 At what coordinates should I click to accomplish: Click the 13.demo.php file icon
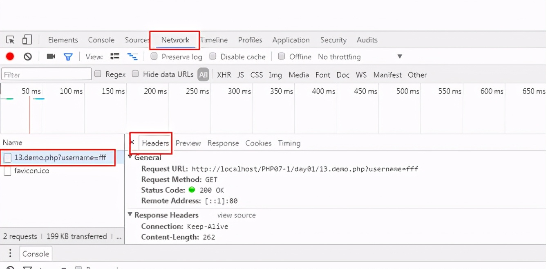click(x=7, y=157)
